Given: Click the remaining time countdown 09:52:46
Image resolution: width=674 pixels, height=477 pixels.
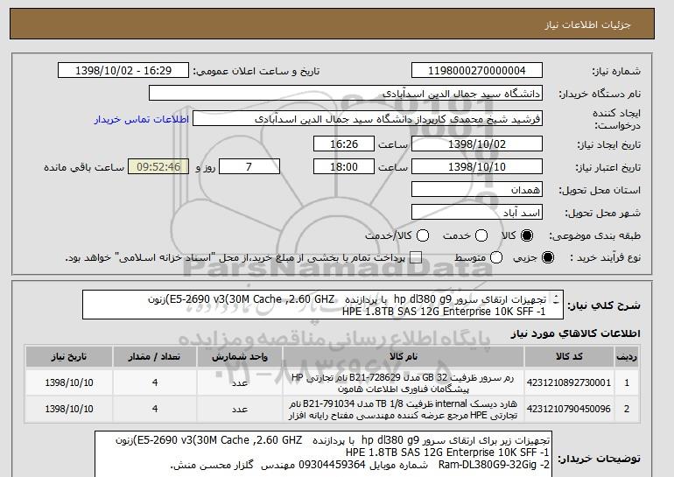Looking at the screenshot, I should (158, 167).
